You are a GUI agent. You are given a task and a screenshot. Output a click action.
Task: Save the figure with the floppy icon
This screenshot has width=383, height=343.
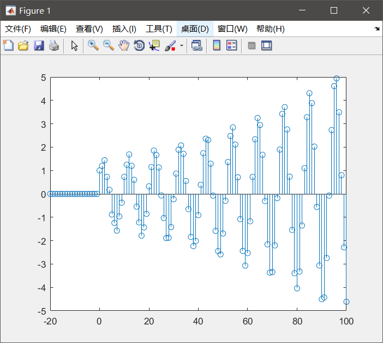(39, 45)
